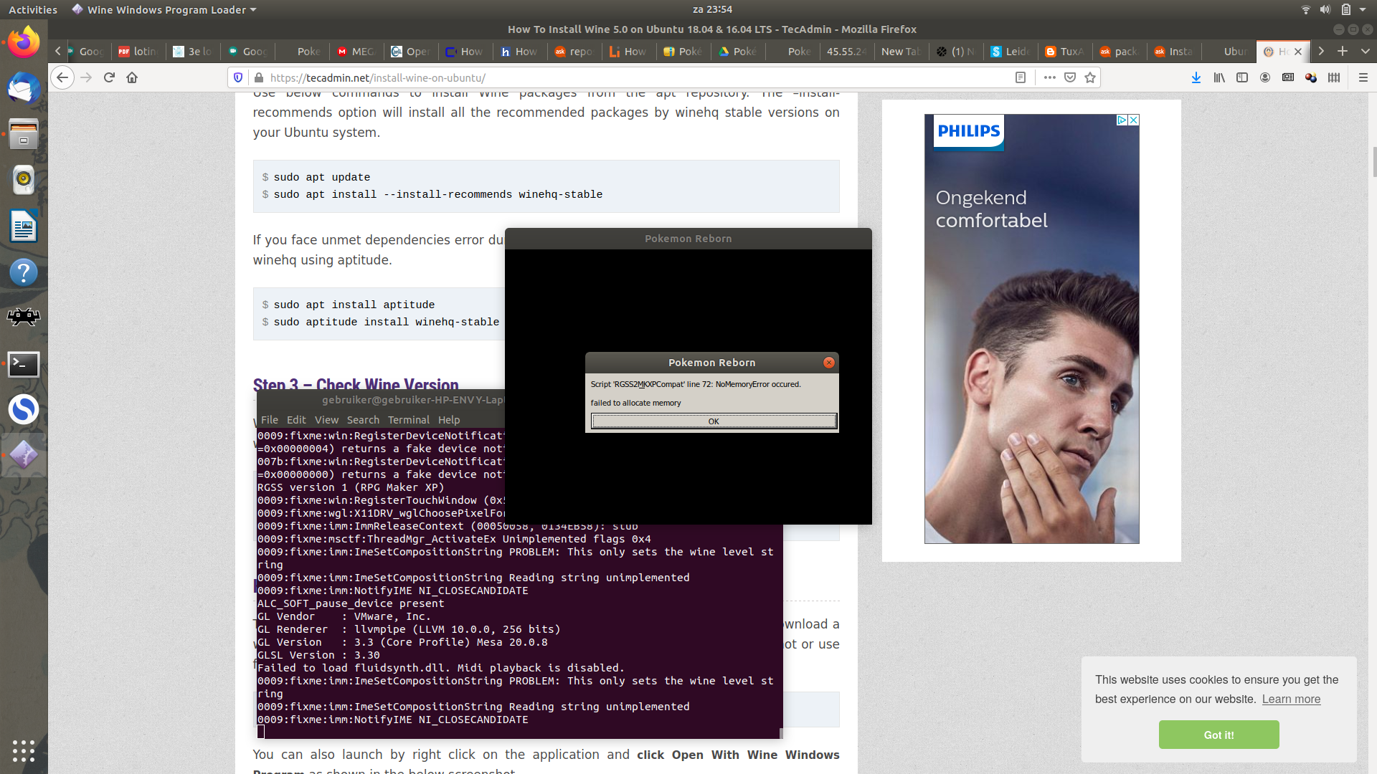Open page actions three-dot menu
This screenshot has height=774, width=1377.
1049,77
